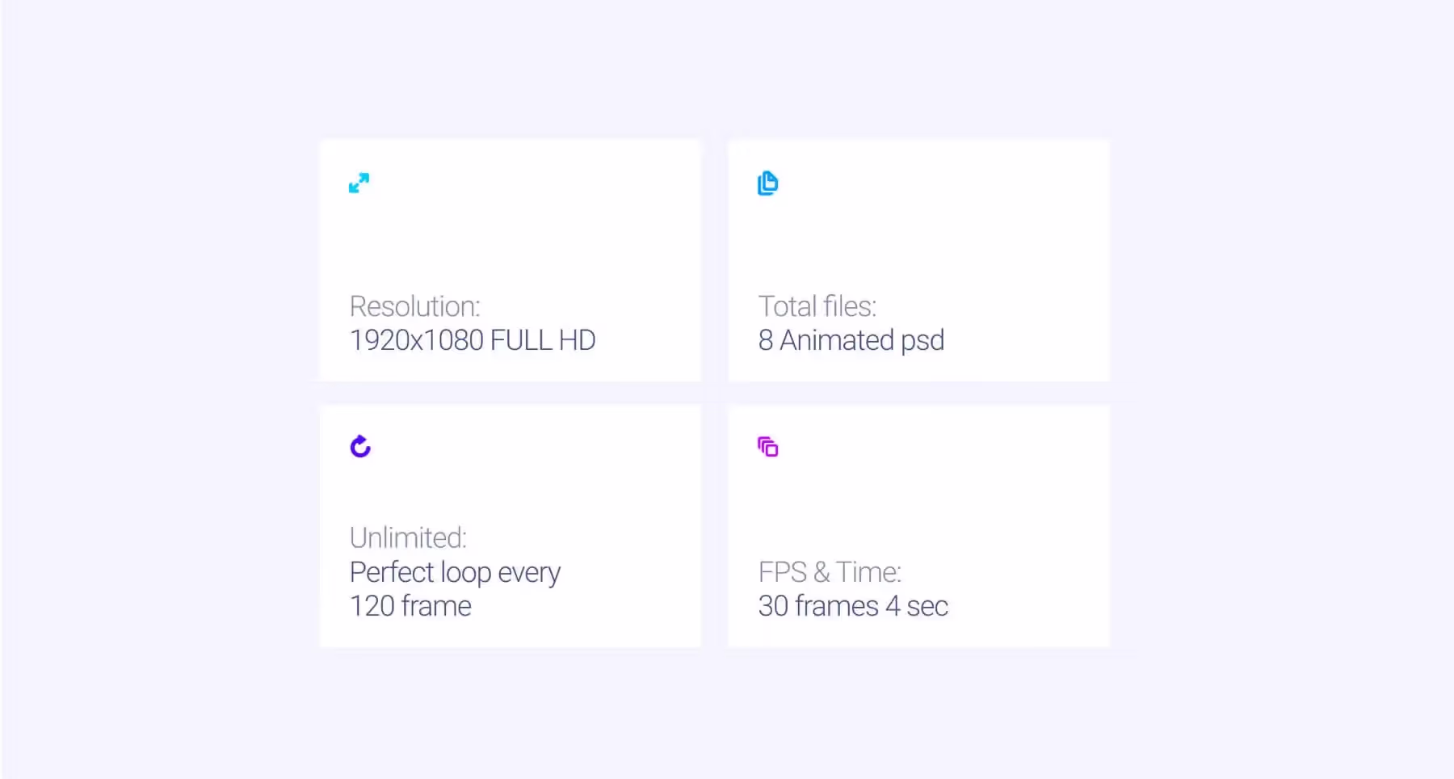Viewport: 1454px width, 779px height.
Task: Open the FPS & Time info card
Action: click(x=919, y=526)
